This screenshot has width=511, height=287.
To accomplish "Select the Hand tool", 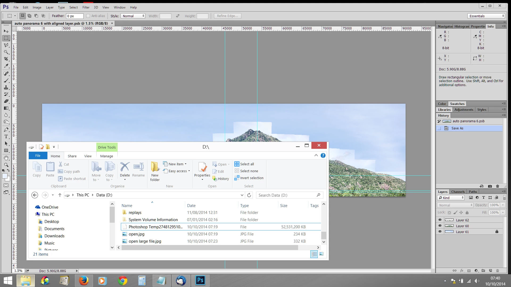I will point(6,158).
